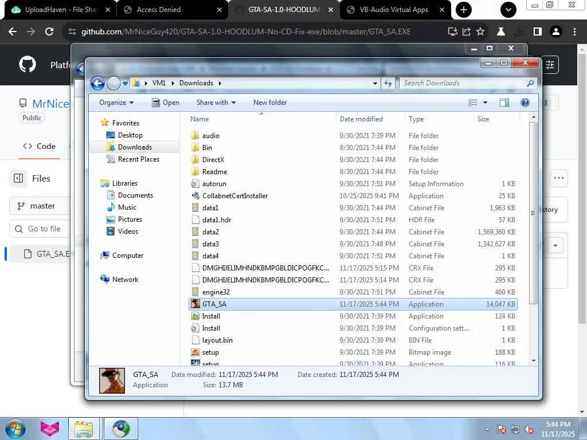Screen dimensions: 587x440
Task: Select Favorites in navigation pane
Action: pyautogui.click(x=120, y=123)
